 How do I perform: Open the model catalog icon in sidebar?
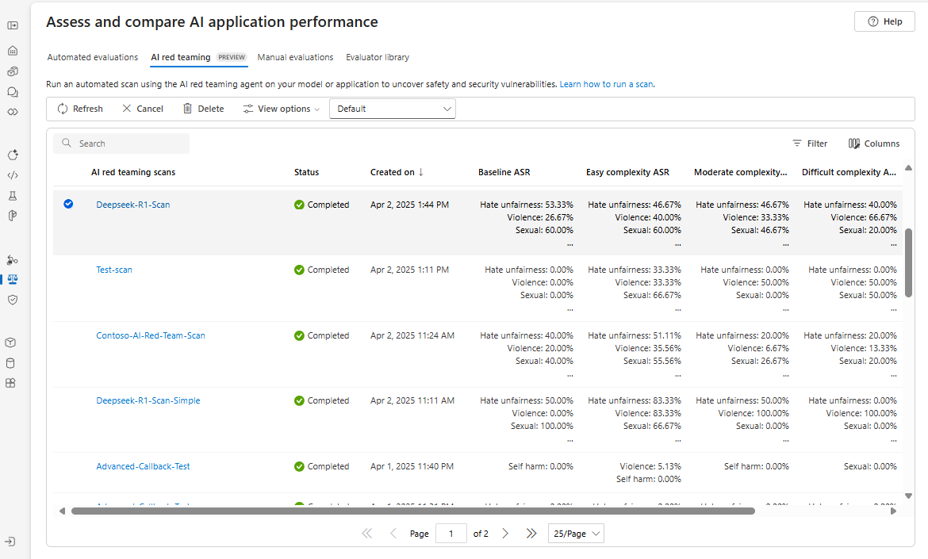[x=13, y=71]
